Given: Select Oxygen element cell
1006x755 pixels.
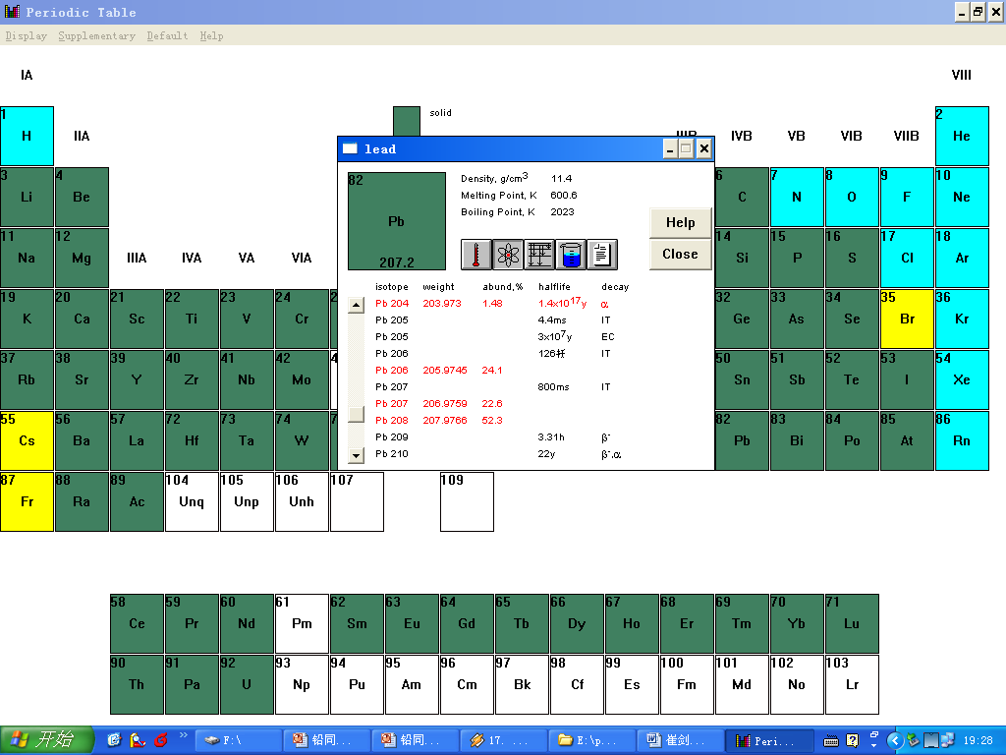Looking at the screenshot, I should pos(852,197).
